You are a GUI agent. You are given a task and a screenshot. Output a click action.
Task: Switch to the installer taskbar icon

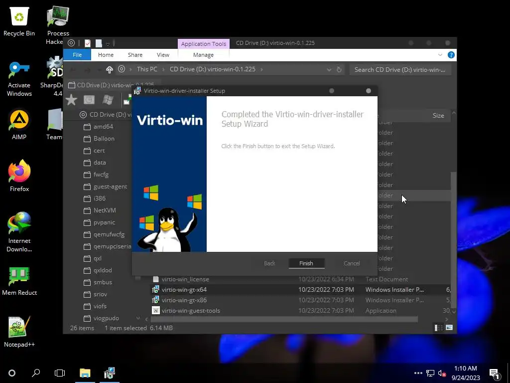click(109, 373)
